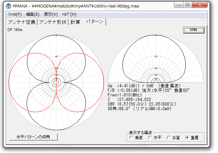
Task: Select the パターン tab
Action: 94,22
